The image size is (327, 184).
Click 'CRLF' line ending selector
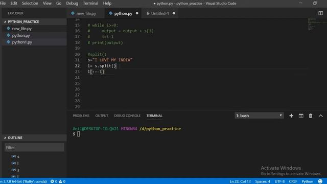[293, 181]
